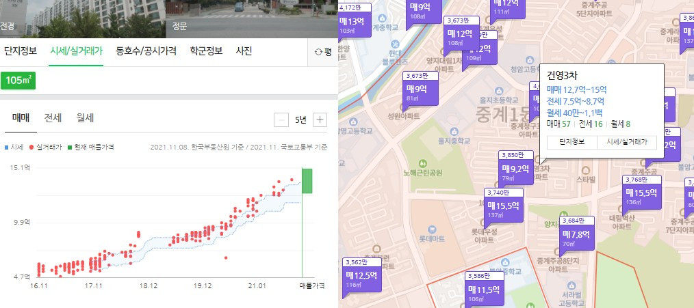
Task: Select the 매7.8억 70㎡ map marker
Action: (x=576, y=234)
